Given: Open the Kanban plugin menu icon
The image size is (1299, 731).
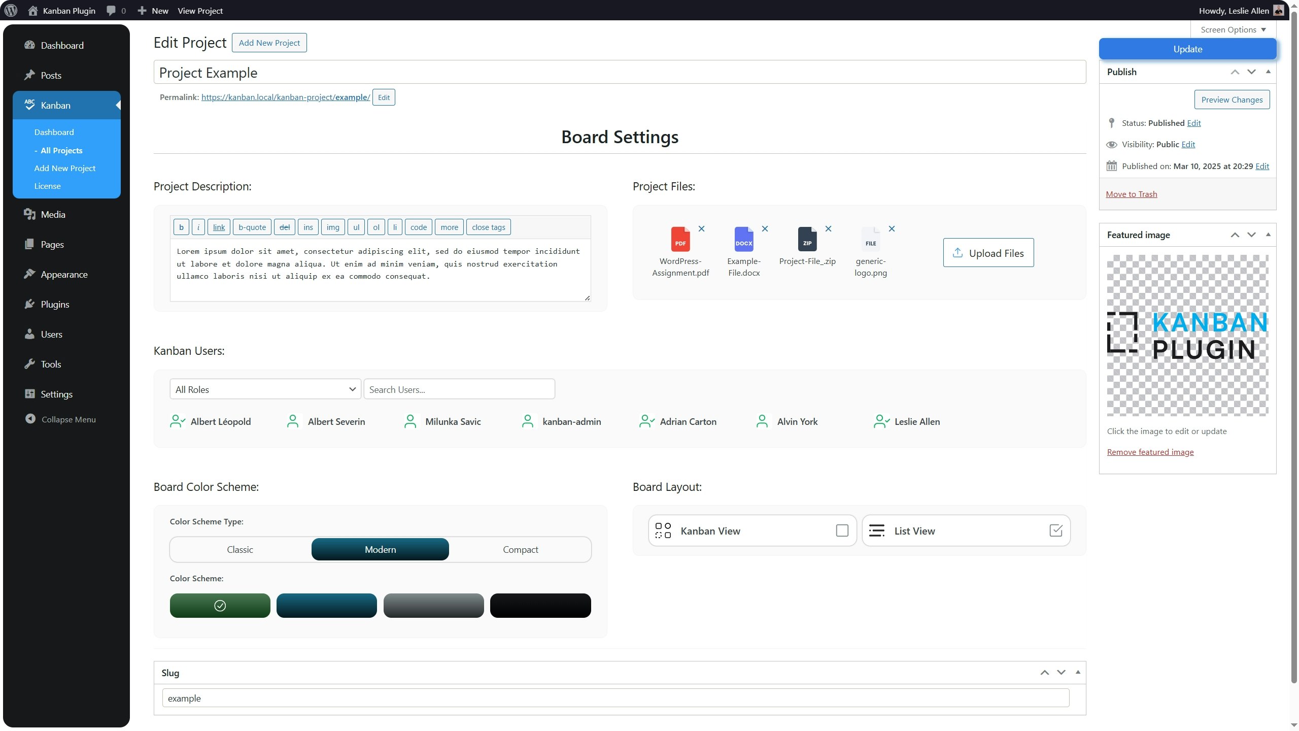Looking at the screenshot, I should click(29, 105).
